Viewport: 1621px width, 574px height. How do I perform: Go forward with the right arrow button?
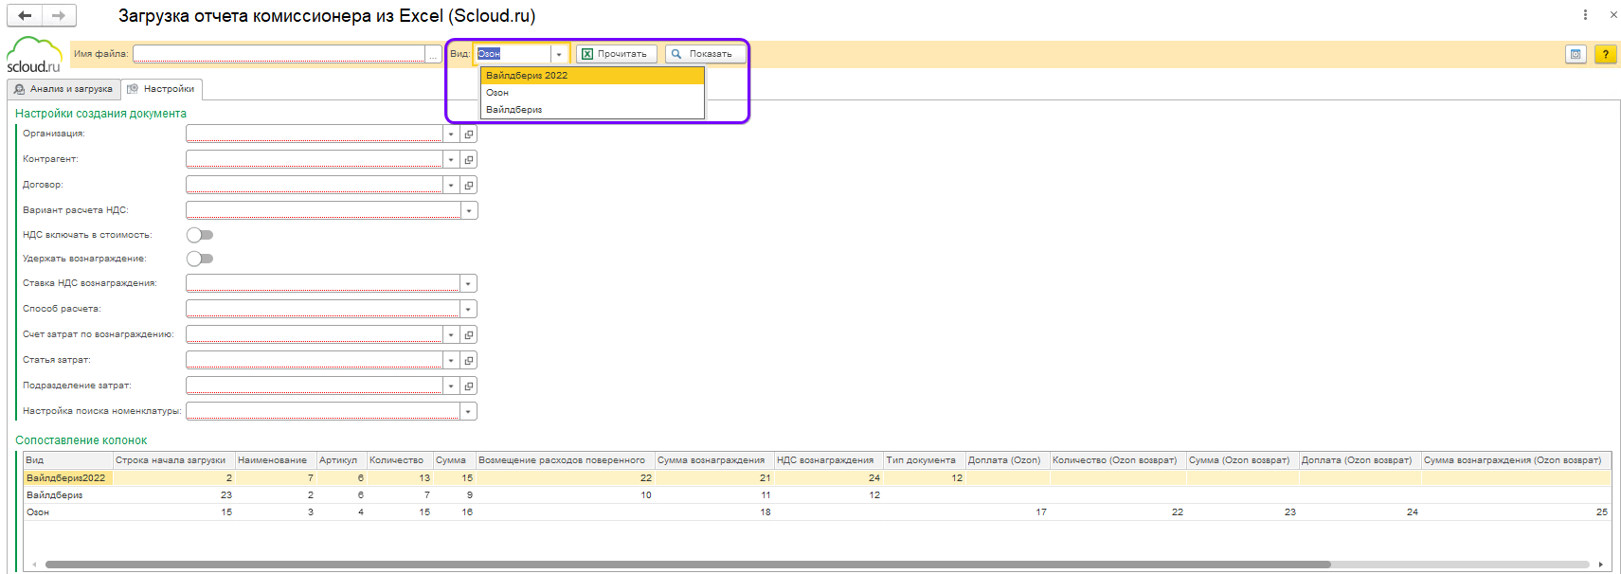pos(59,15)
